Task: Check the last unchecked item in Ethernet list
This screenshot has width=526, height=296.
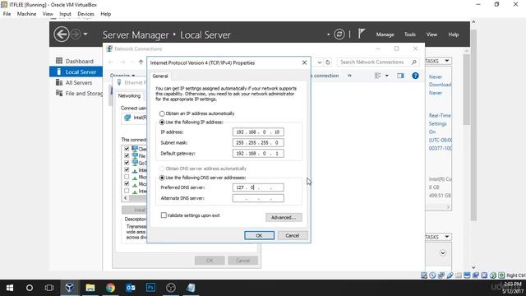Action: 127,191
